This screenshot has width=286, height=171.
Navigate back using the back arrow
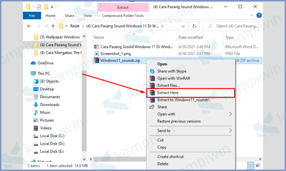click(x=29, y=26)
